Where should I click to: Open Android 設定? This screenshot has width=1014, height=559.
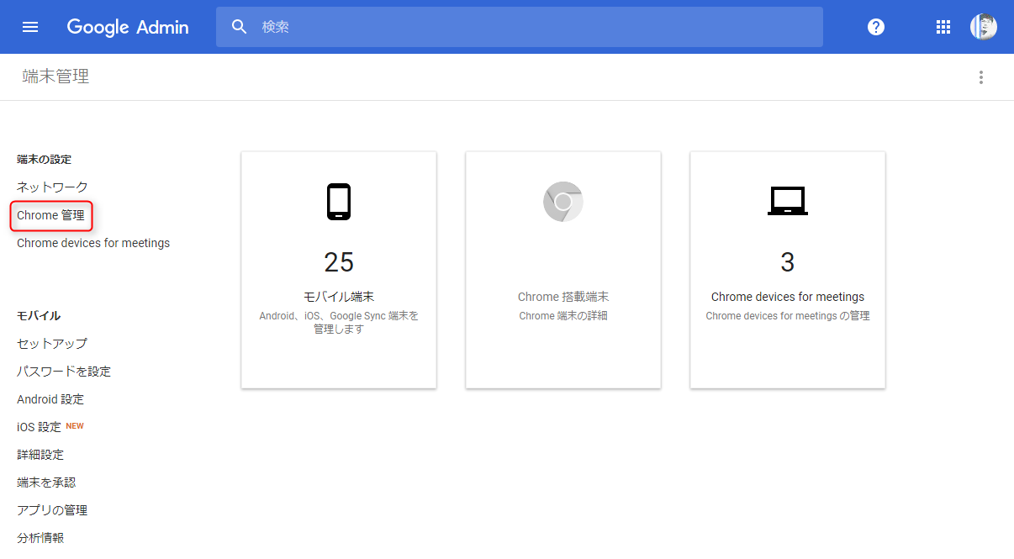[50, 399]
